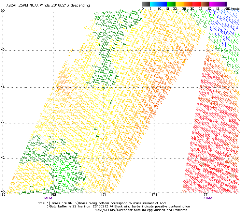The width and height of the screenshot is (241, 212).
Task: Pick the red 30–35 knots legend segment
Action: 197,4
